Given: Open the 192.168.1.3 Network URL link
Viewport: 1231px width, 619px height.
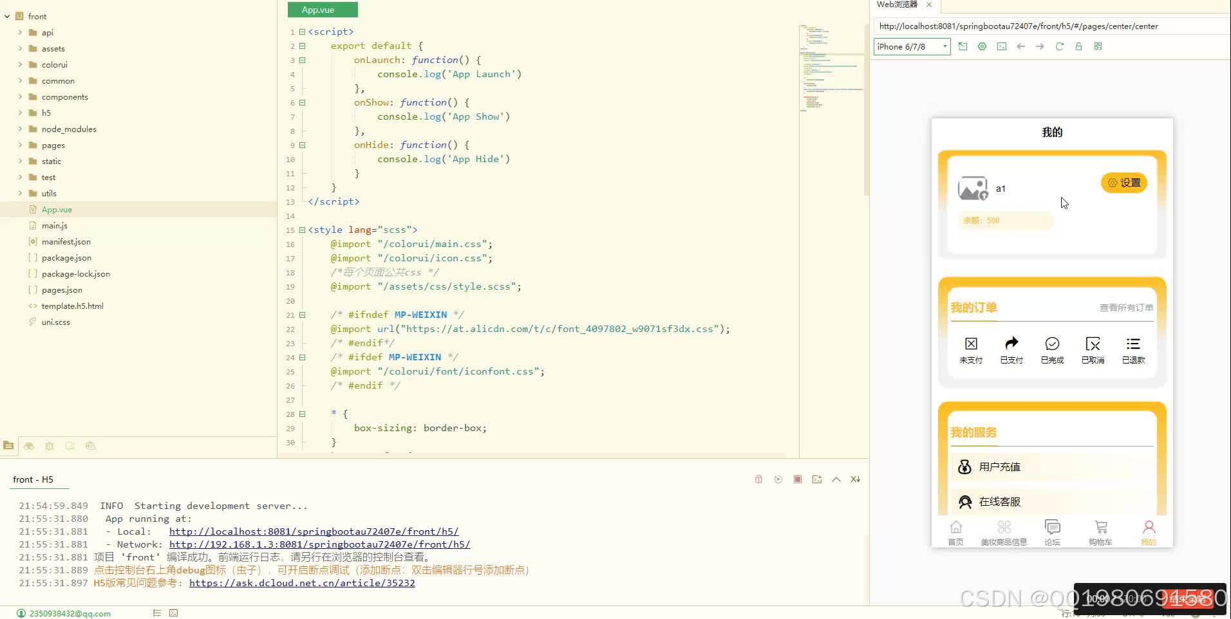Looking at the screenshot, I should pos(319,544).
